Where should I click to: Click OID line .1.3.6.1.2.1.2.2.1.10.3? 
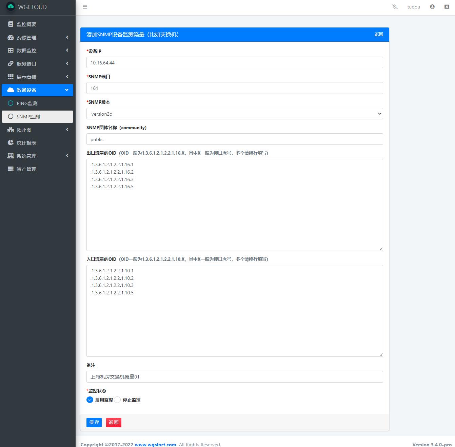coord(112,286)
